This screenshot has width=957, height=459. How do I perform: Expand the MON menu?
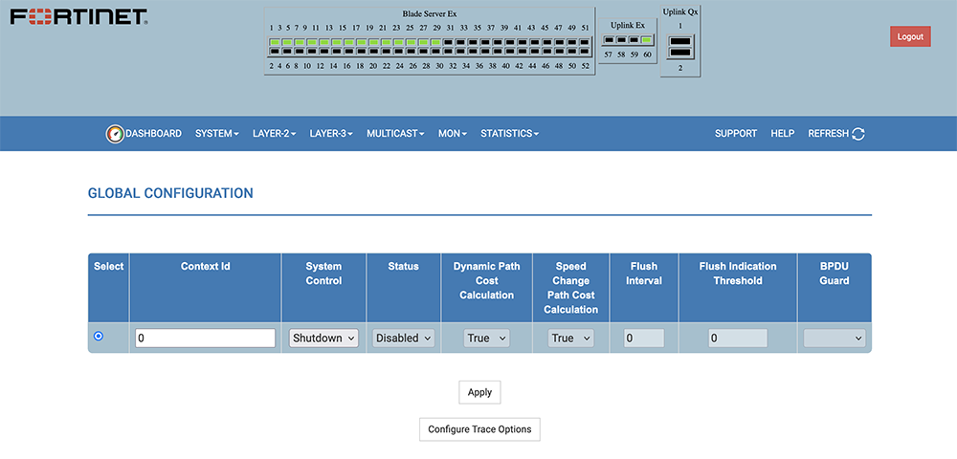coord(453,134)
